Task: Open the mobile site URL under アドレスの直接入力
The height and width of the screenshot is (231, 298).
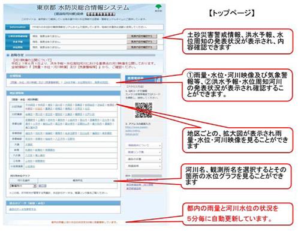Action: pos(137,131)
